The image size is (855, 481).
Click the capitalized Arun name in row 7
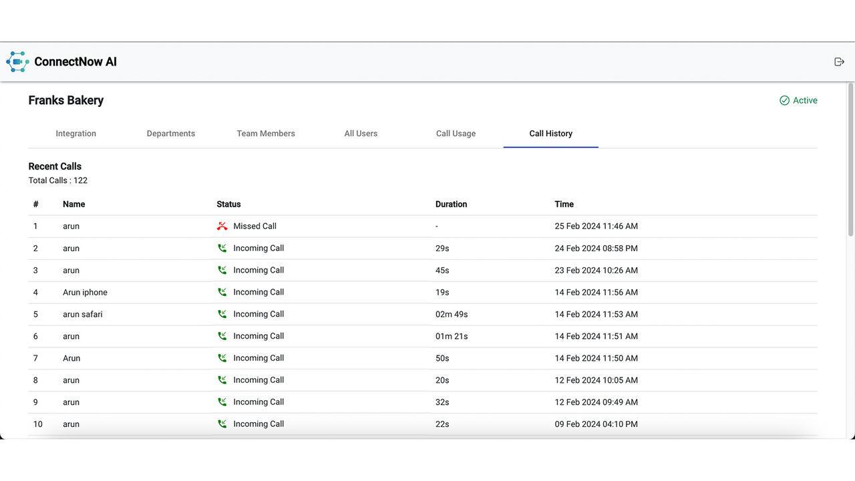71,359
